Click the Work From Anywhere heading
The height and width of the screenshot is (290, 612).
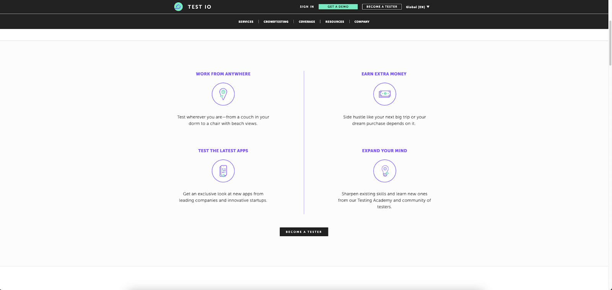point(223,74)
